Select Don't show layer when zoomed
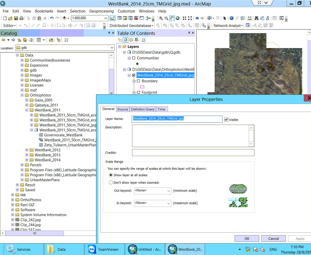Viewport: 311px width, 255px height. [x=111, y=182]
